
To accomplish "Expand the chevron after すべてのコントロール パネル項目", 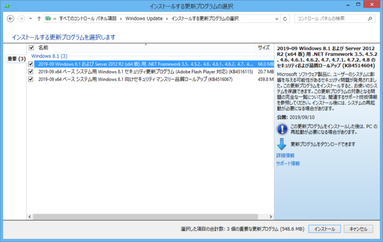I will point(121,19).
